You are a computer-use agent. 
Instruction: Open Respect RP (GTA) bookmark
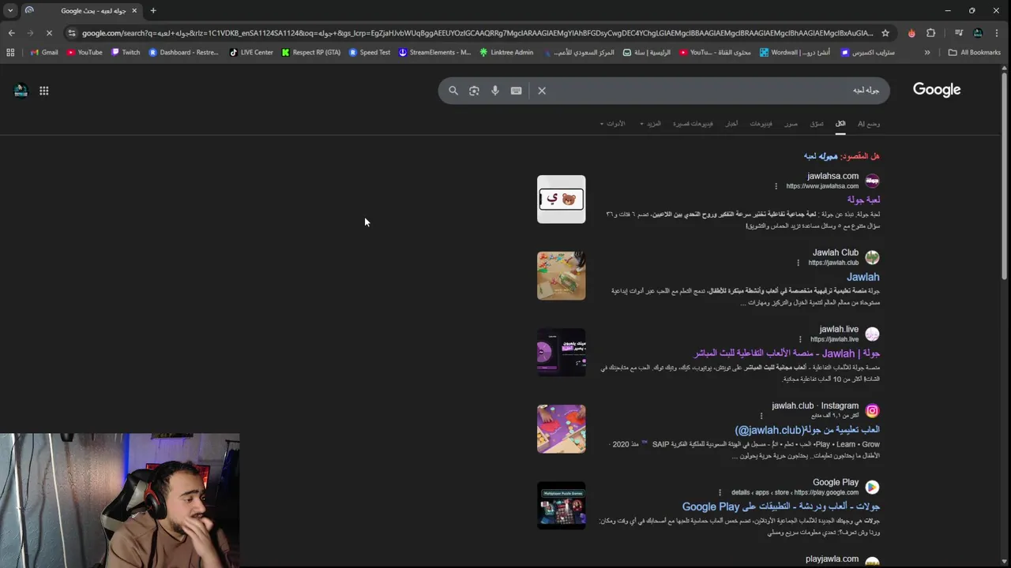pyautogui.click(x=311, y=52)
